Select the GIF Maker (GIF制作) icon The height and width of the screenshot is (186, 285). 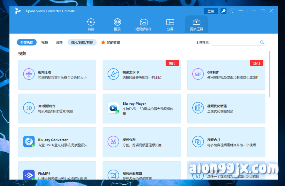(198, 74)
